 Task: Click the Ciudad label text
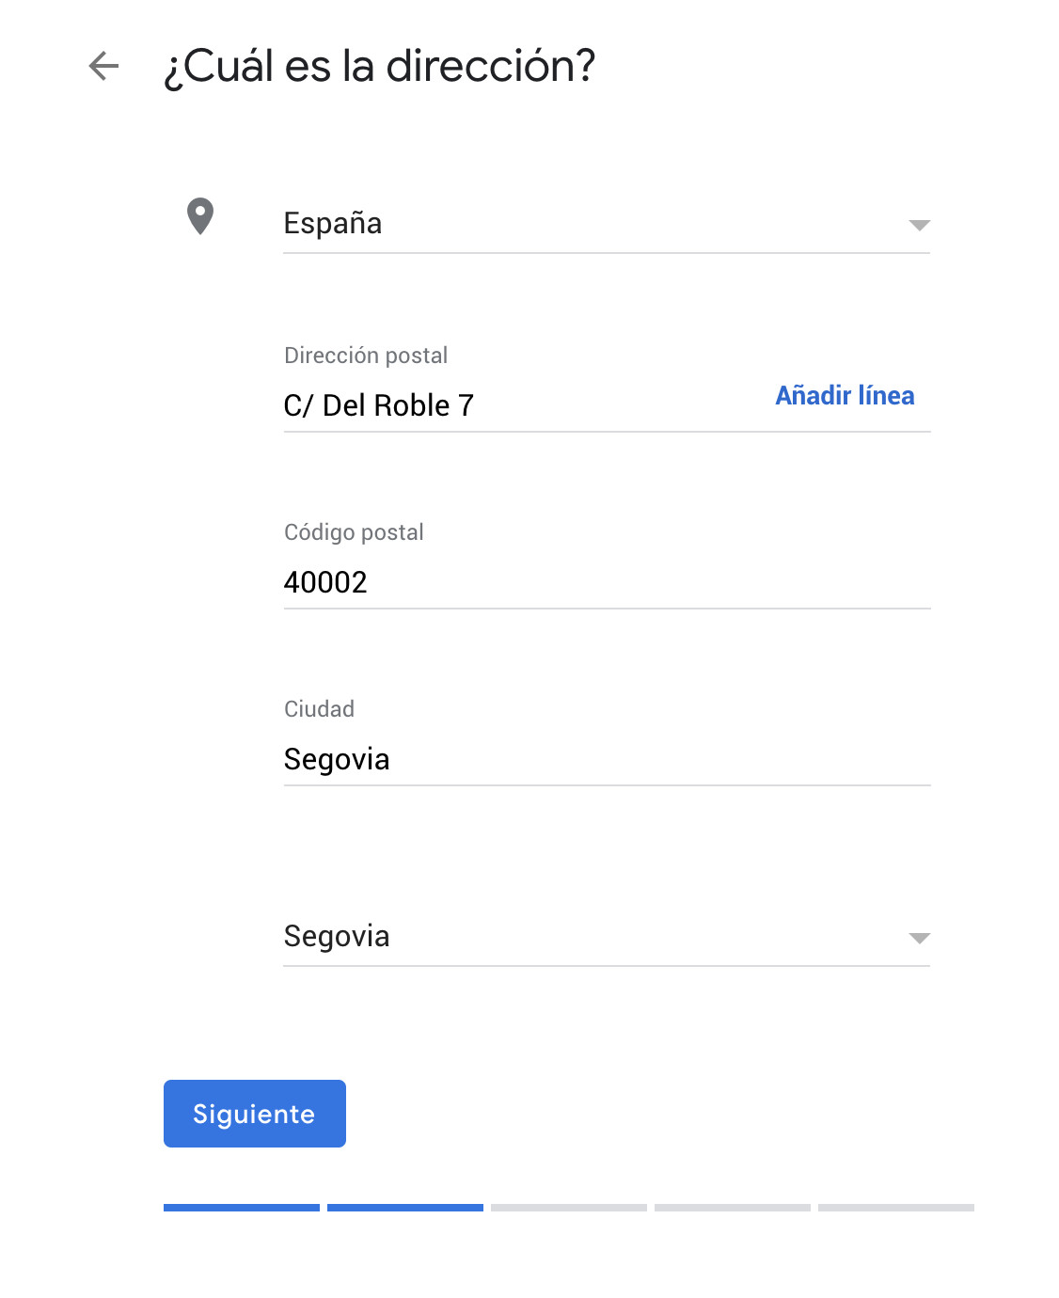[x=319, y=709]
